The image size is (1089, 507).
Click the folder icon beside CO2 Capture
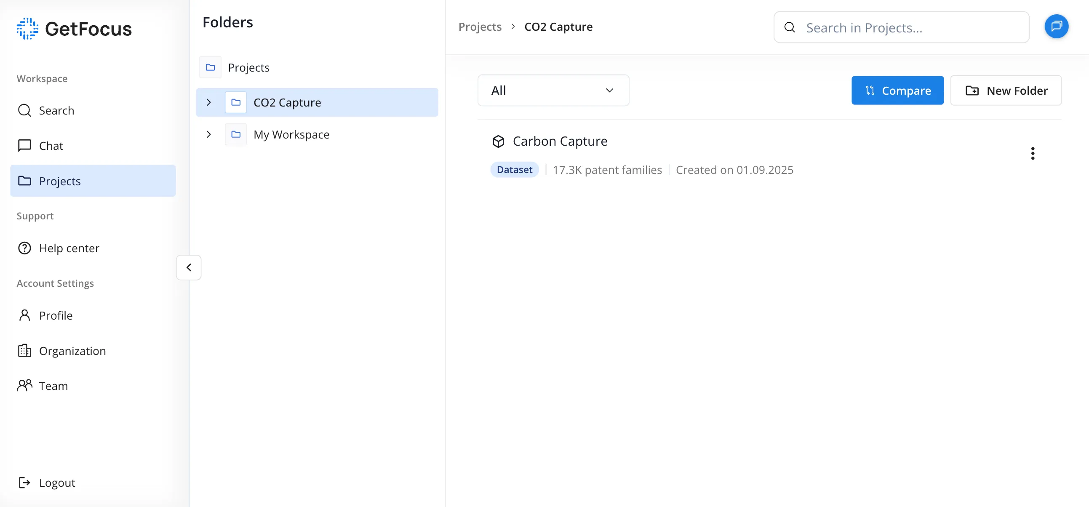coord(236,102)
